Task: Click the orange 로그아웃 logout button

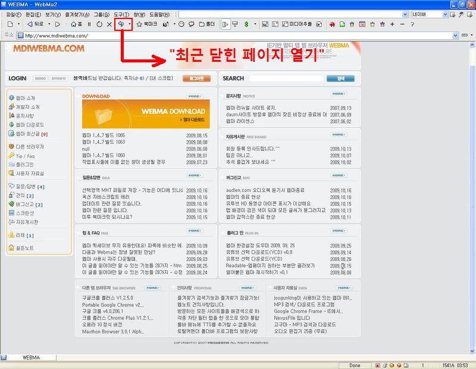Action: coord(196,78)
